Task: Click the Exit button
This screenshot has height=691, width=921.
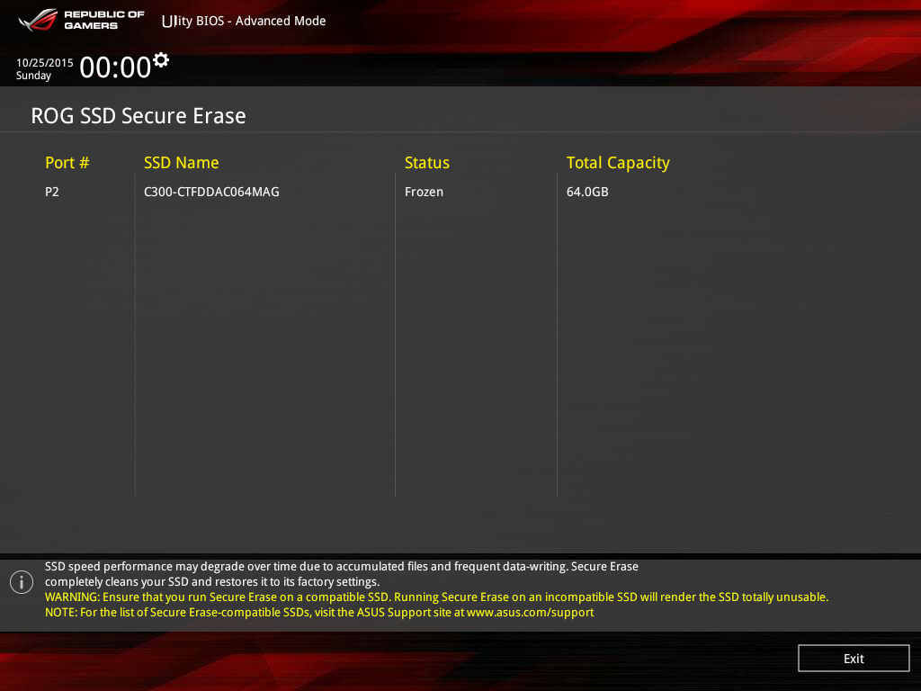Action: pos(854,658)
